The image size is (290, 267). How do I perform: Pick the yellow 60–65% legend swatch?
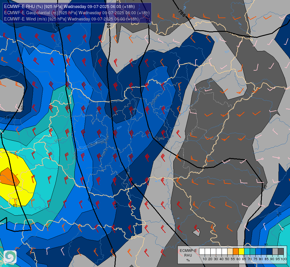pyautogui.click(x=241, y=252)
